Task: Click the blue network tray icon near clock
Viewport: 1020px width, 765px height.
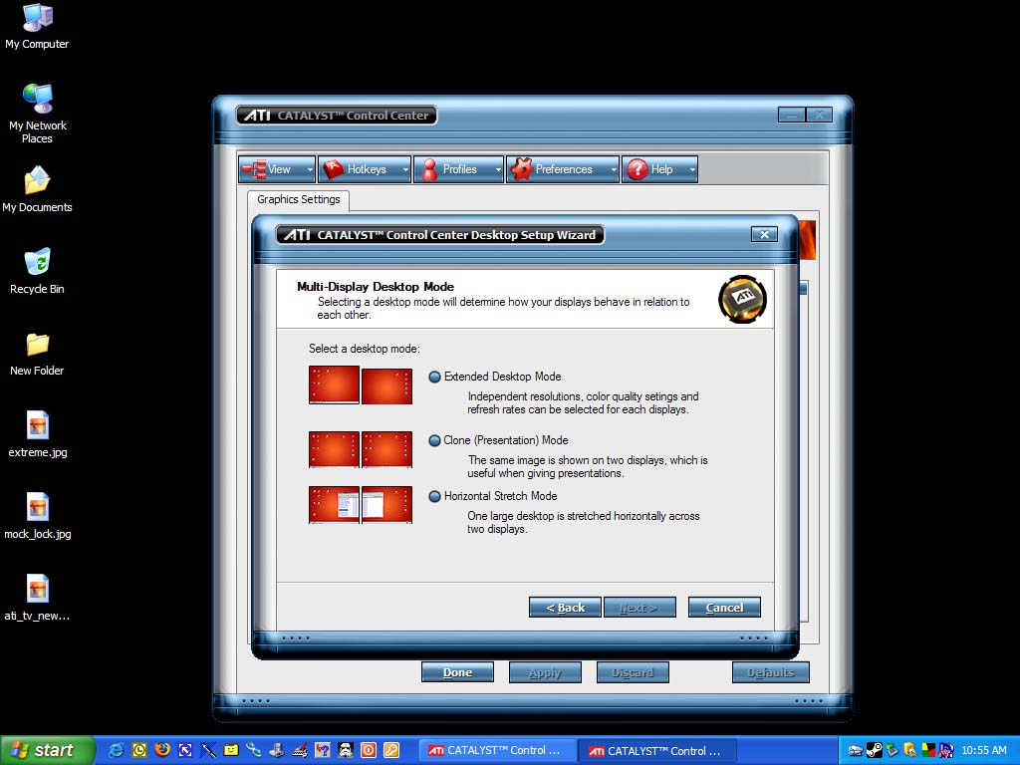Action: click(946, 751)
